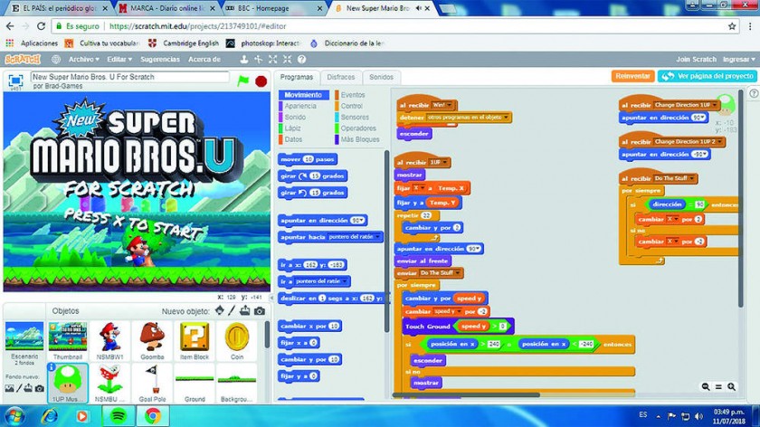Select the Goomba sprite
Viewport: 760px width, 427px height.
click(152, 341)
